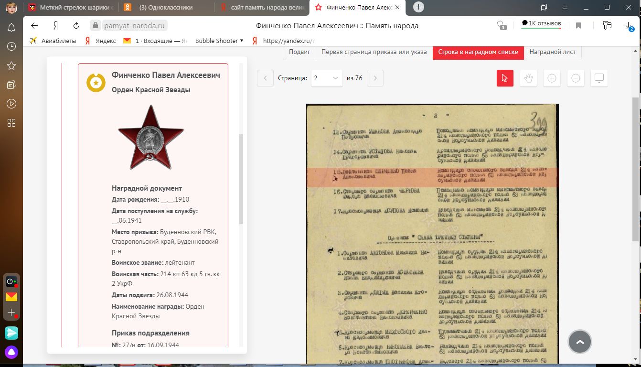Viewport: 641px width, 367px height.
Task: Select Первая страница приказа или указа tab
Action: 374,52
